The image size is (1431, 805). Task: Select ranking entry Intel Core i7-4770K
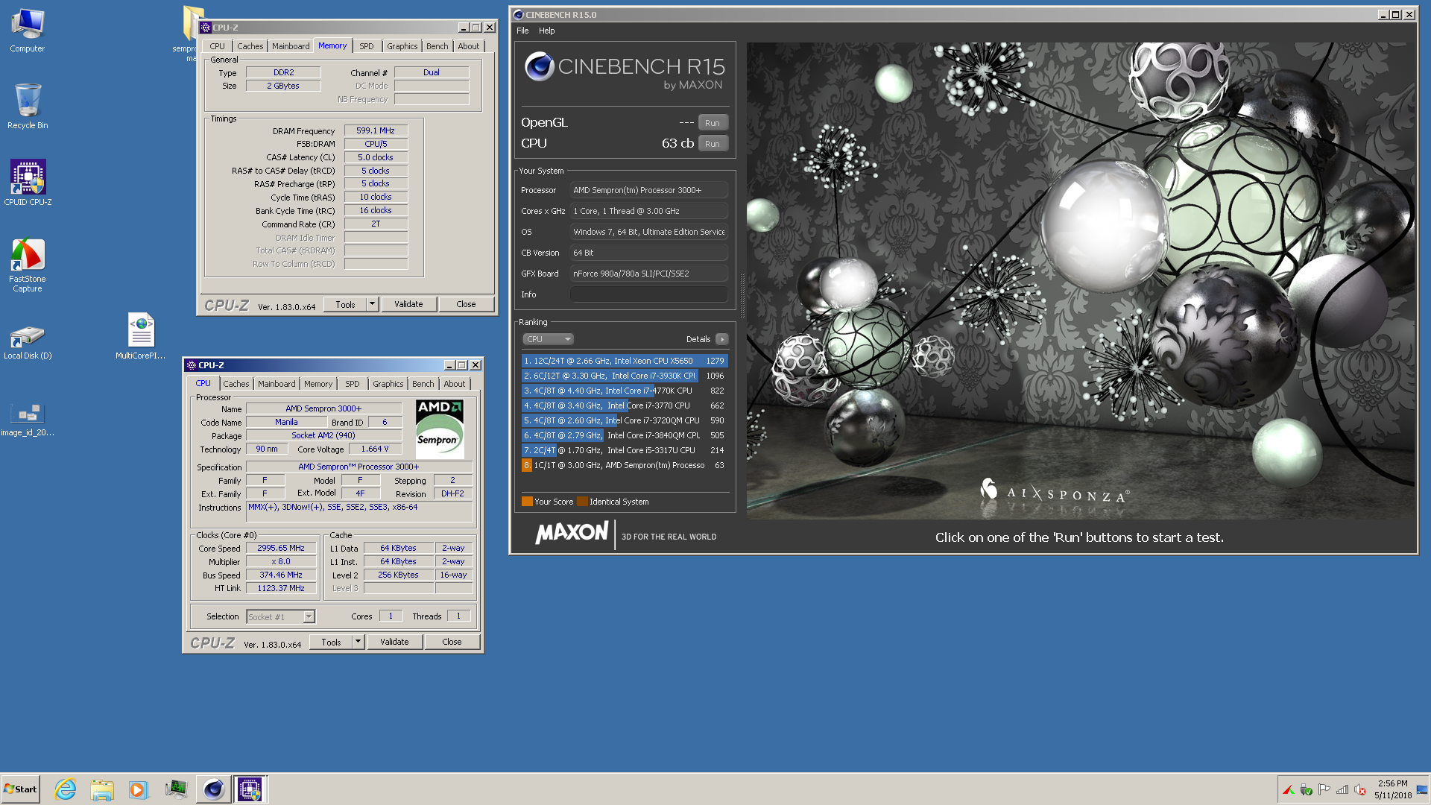(x=625, y=391)
